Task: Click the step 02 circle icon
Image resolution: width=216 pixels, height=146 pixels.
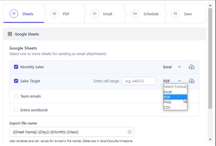Action: 54,14
